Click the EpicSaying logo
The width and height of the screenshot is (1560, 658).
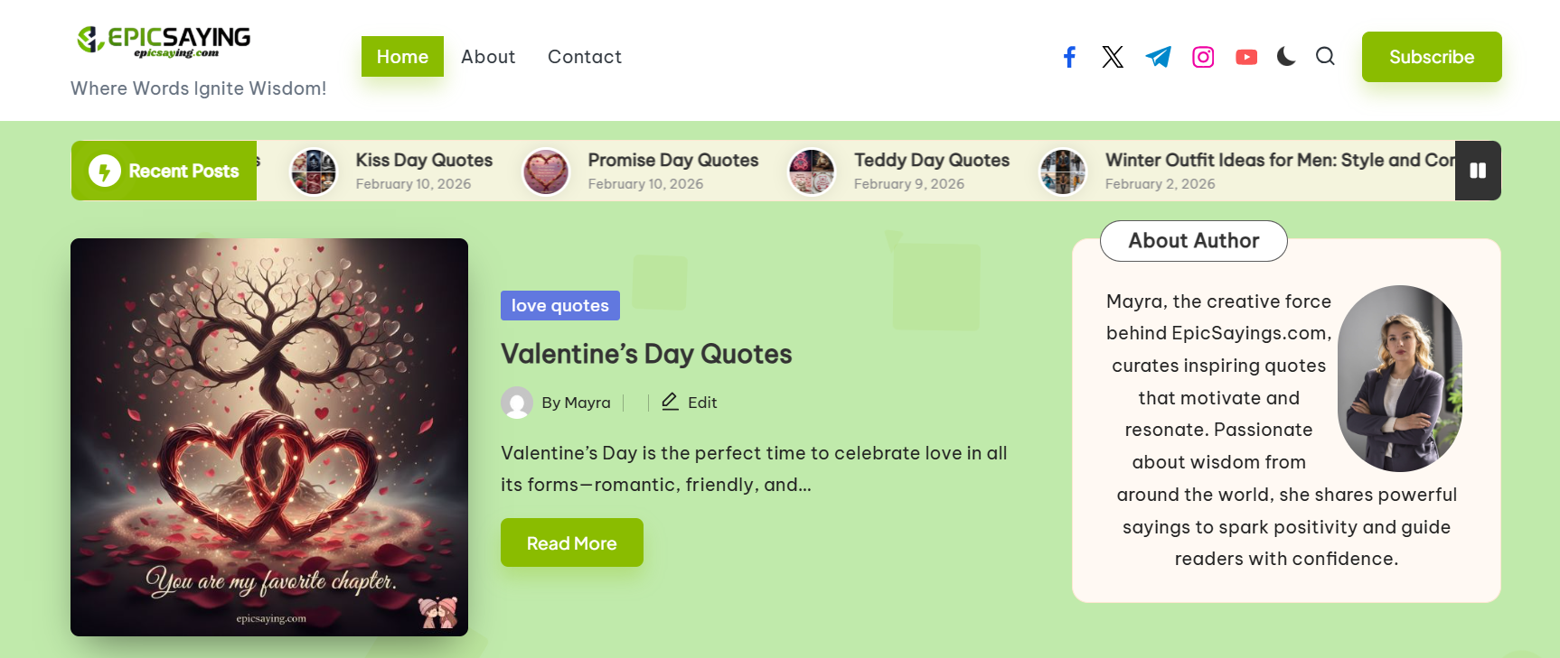click(164, 42)
